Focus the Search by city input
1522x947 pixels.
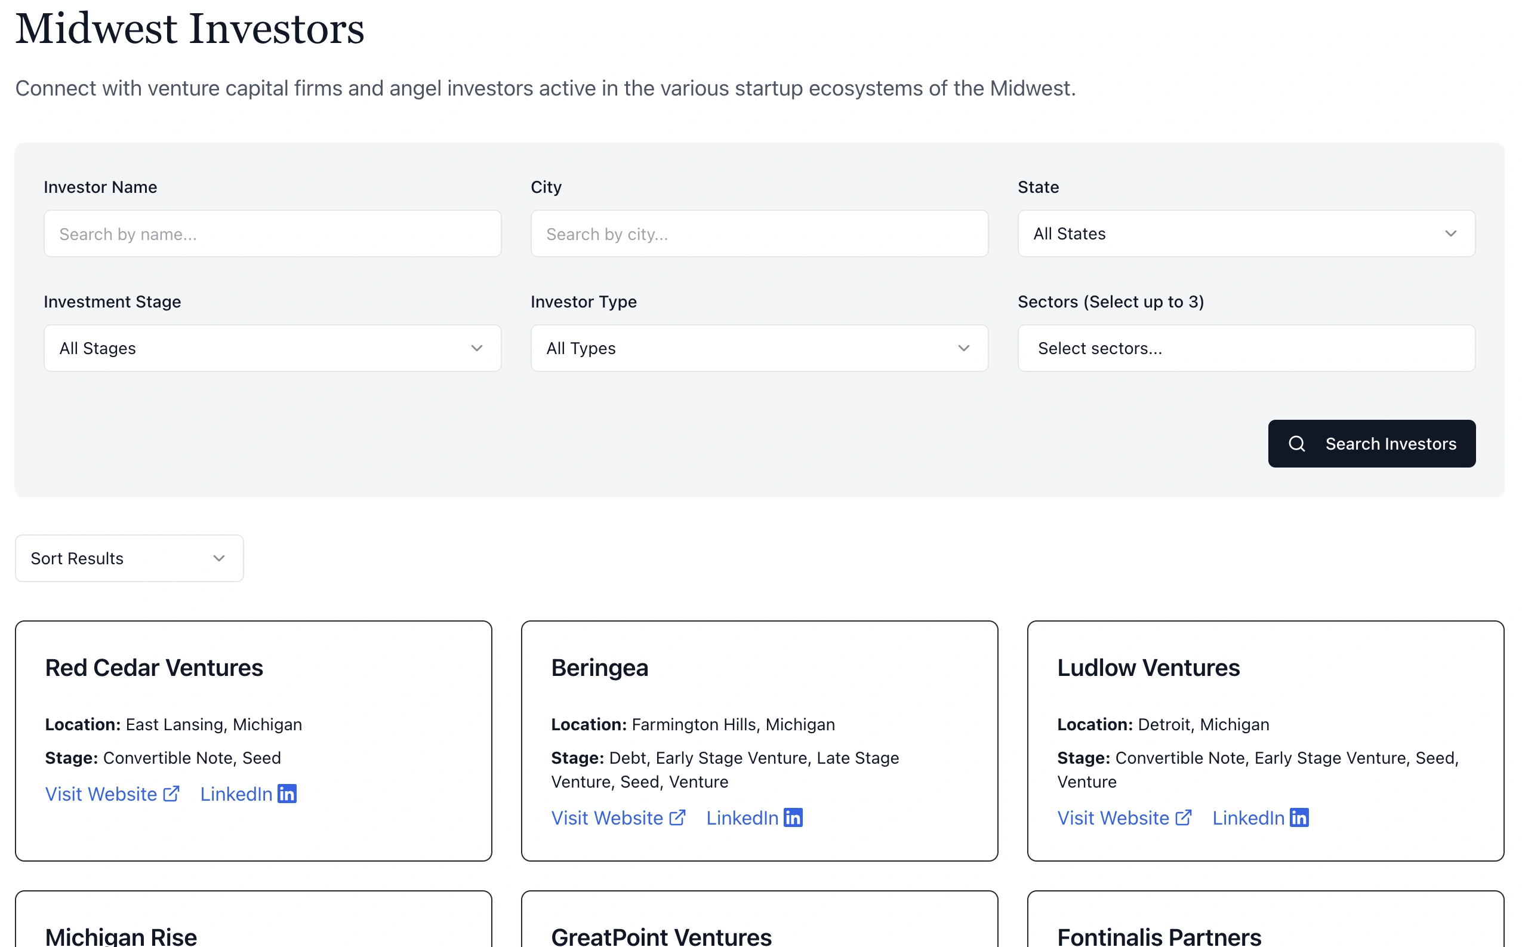tap(759, 233)
